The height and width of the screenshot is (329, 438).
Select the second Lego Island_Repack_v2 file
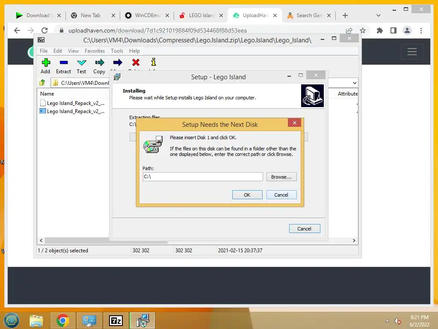[x=72, y=111]
